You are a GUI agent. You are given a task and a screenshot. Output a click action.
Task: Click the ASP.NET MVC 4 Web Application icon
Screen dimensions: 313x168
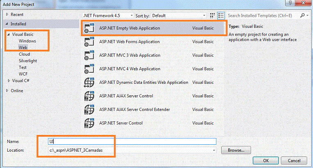click(x=89, y=69)
